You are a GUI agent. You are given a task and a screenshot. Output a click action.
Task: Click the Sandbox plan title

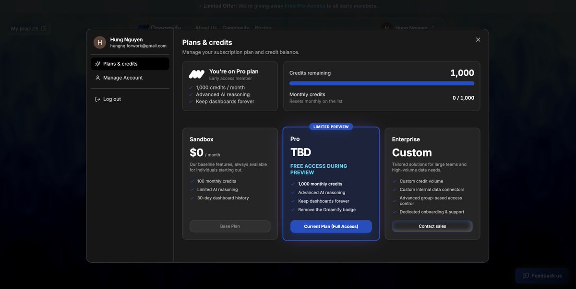pyautogui.click(x=202, y=139)
